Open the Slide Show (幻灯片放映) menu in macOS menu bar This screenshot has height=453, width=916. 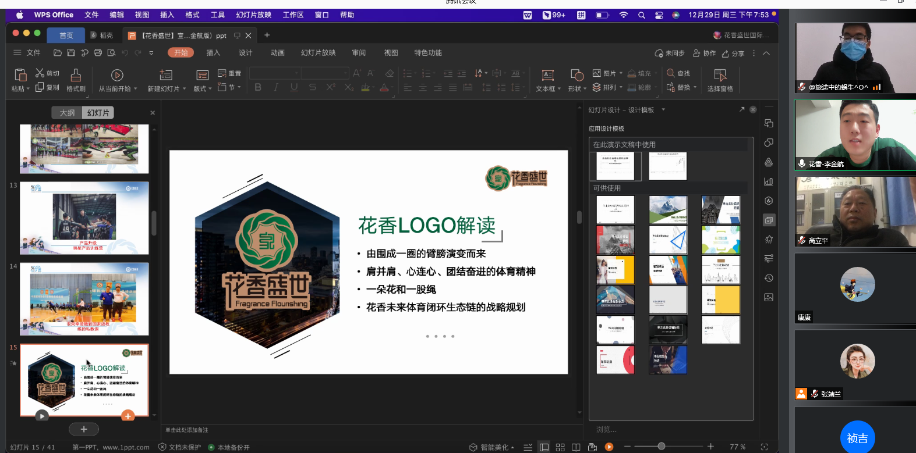click(253, 15)
